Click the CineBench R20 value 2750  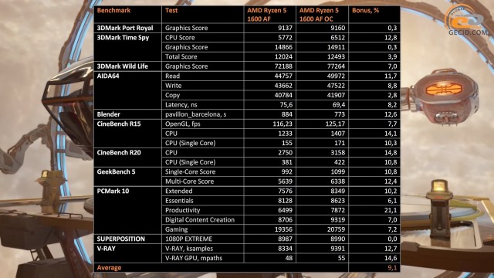click(285, 153)
